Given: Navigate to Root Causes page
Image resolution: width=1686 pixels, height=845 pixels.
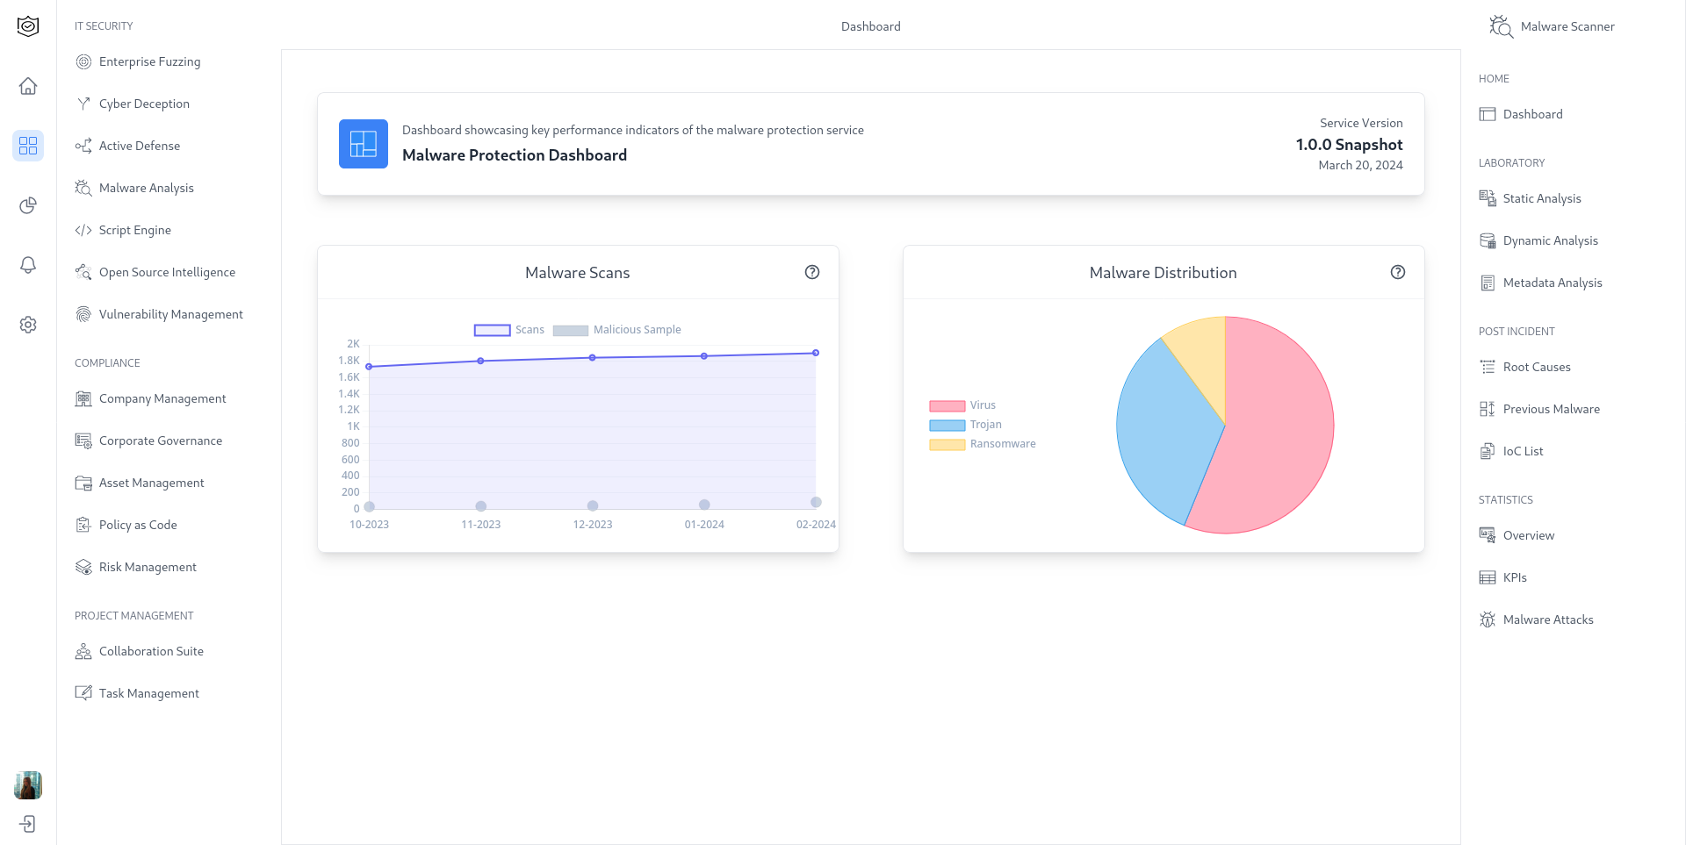Looking at the screenshot, I should (1537, 367).
